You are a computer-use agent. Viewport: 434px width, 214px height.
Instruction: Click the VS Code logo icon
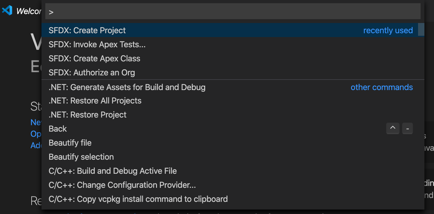pos(7,11)
